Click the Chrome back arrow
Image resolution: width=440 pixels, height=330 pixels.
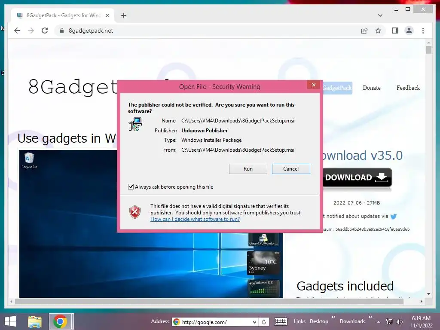point(17,31)
